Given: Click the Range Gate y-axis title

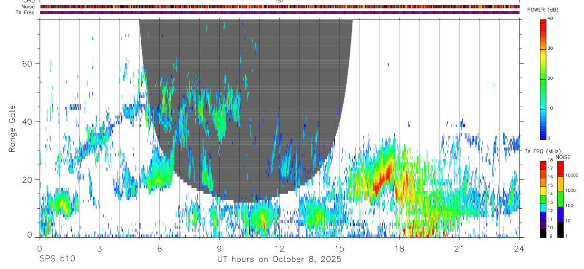Looking at the screenshot, I should pos(12,129).
